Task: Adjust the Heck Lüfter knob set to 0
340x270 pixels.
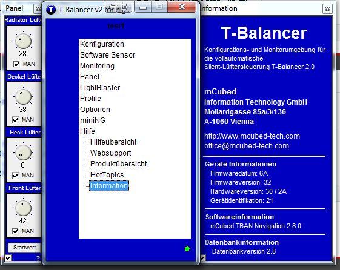Action: [x=23, y=152]
